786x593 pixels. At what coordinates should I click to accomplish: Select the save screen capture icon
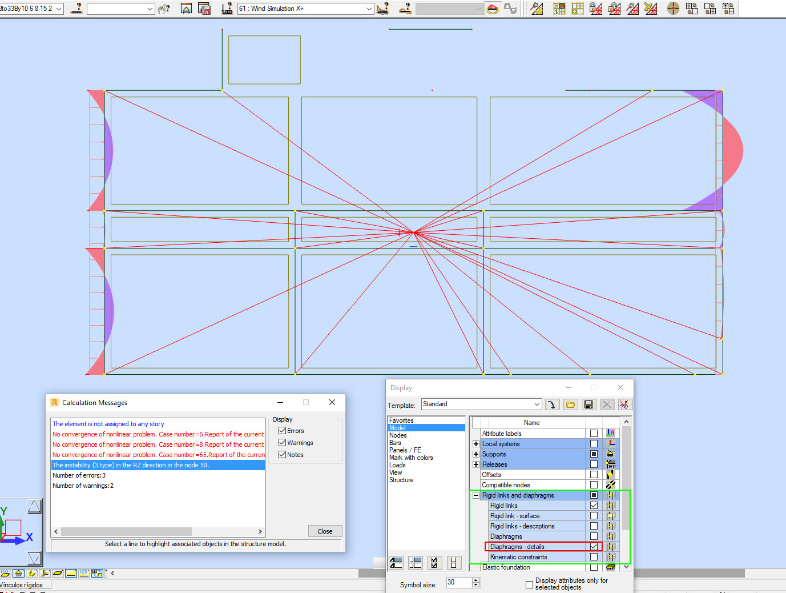[x=205, y=9]
